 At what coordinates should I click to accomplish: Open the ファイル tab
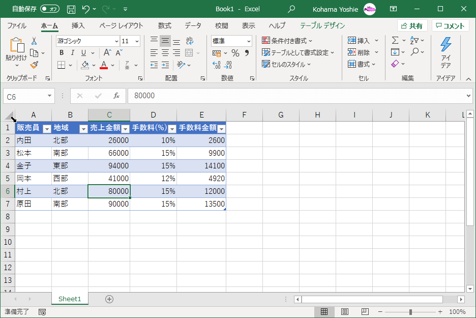pos(17,26)
